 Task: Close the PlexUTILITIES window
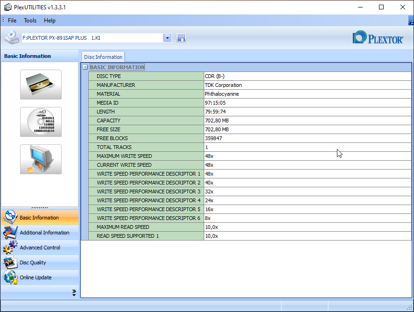[403, 7]
